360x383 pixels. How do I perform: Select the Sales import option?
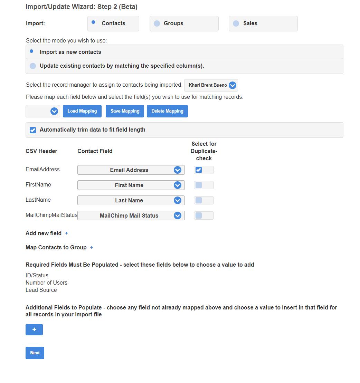pos(263,24)
